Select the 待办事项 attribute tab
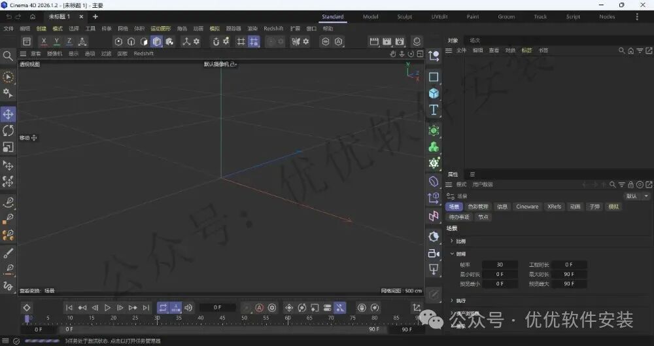 459,217
